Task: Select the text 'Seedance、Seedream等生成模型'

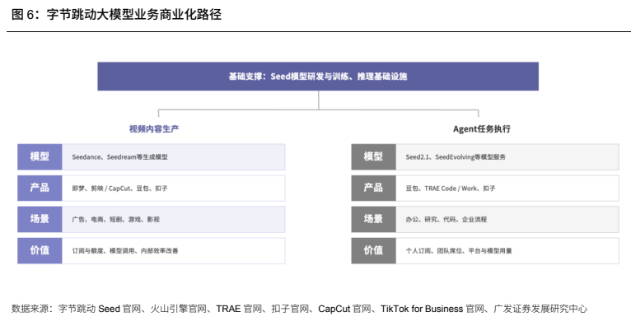Action: [120, 157]
